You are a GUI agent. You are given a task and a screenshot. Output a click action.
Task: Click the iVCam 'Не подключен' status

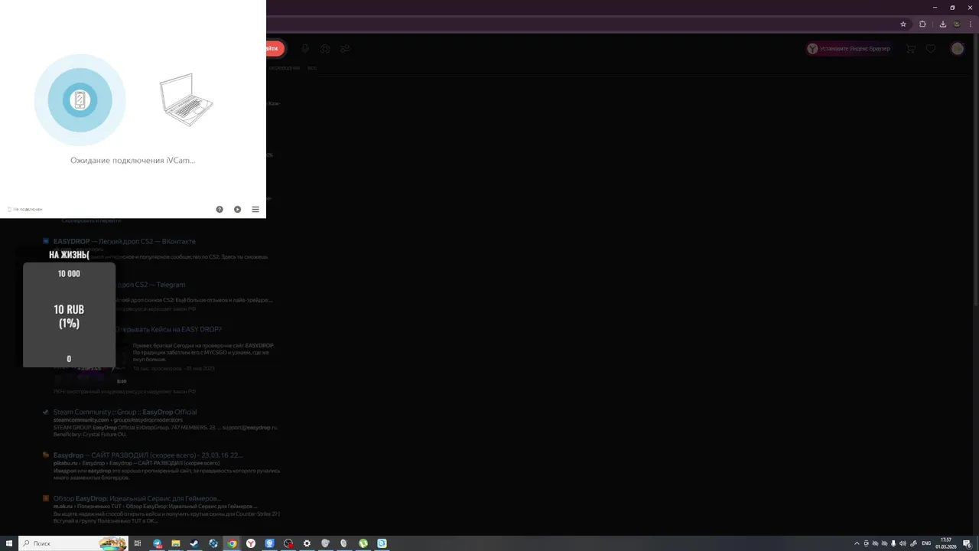click(x=24, y=209)
